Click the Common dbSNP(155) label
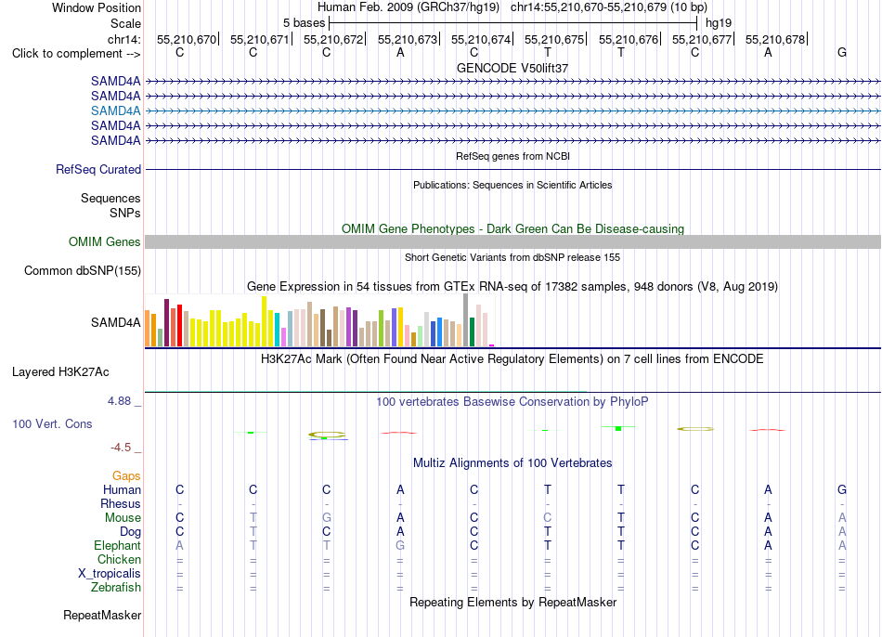882x637 pixels. [82, 270]
